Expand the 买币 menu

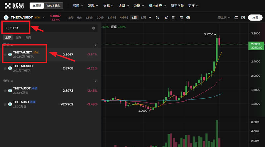(x=78, y=6)
